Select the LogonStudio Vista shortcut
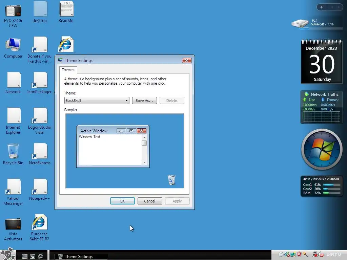Image resolution: width=347 pixels, height=260 pixels. click(40, 121)
